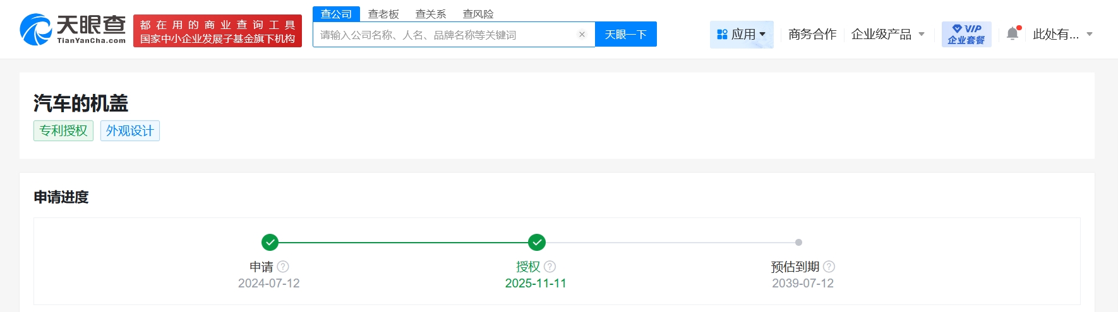Click help icon next to 预估到期

point(829,267)
